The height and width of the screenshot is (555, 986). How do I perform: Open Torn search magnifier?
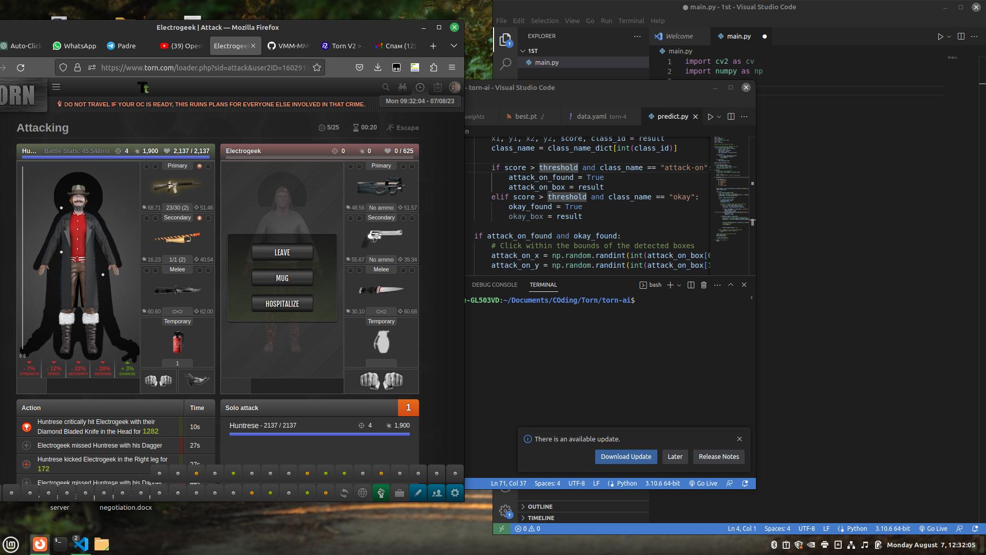[386, 87]
